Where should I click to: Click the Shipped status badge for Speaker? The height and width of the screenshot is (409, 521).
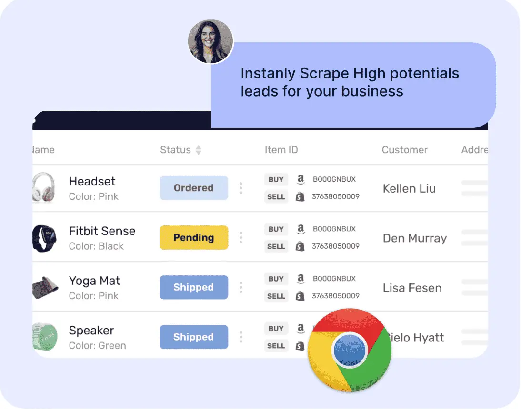pyautogui.click(x=194, y=337)
